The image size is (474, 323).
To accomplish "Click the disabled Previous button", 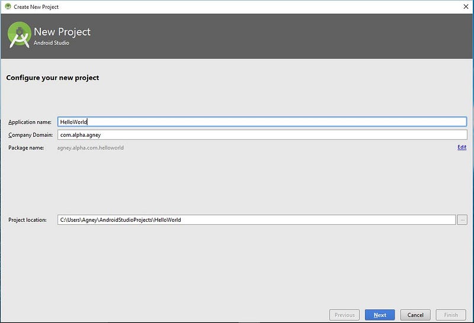I will 344,315.
